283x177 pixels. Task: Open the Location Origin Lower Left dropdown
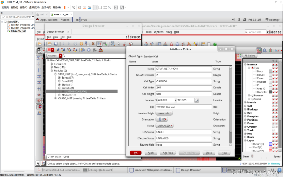point(164,113)
